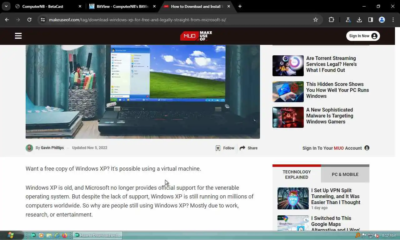Open Are Torrent Streaming Services Legal article
Image resolution: width=400 pixels, height=240 pixels.
[331, 64]
